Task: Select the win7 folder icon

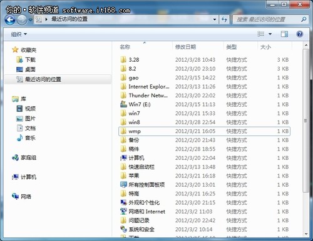Action: tap(123, 113)
